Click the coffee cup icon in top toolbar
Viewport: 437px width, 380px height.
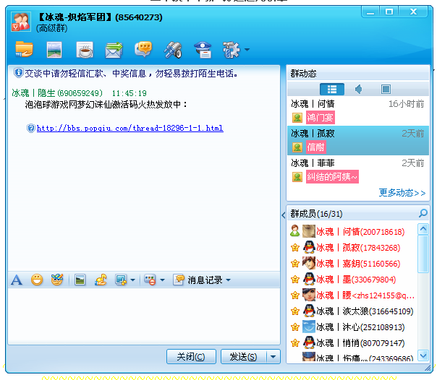[x=85, y=50]
